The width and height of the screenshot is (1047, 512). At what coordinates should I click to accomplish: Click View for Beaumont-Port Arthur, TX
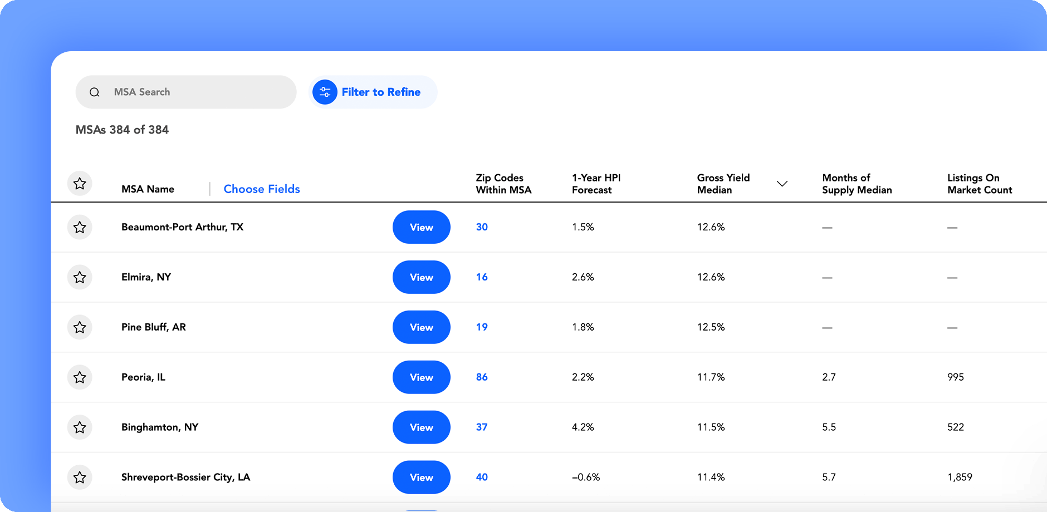(x=421, y=227)
